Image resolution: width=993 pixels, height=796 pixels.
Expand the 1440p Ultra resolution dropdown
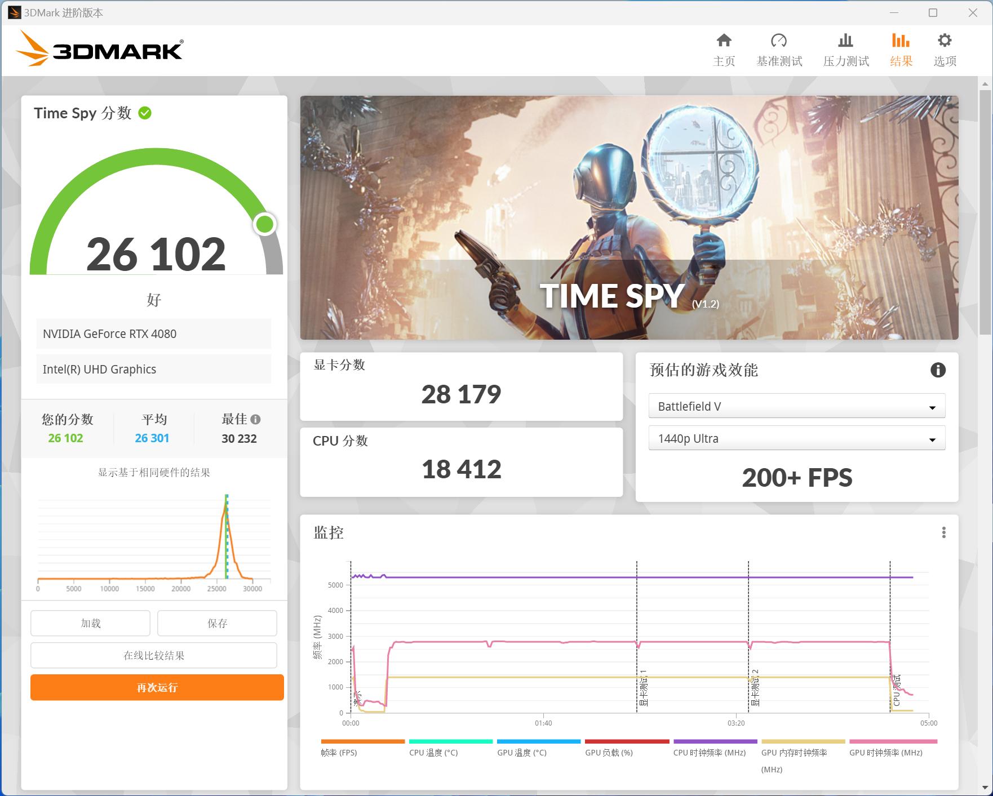pyautogui.click(x=796, y=439)
